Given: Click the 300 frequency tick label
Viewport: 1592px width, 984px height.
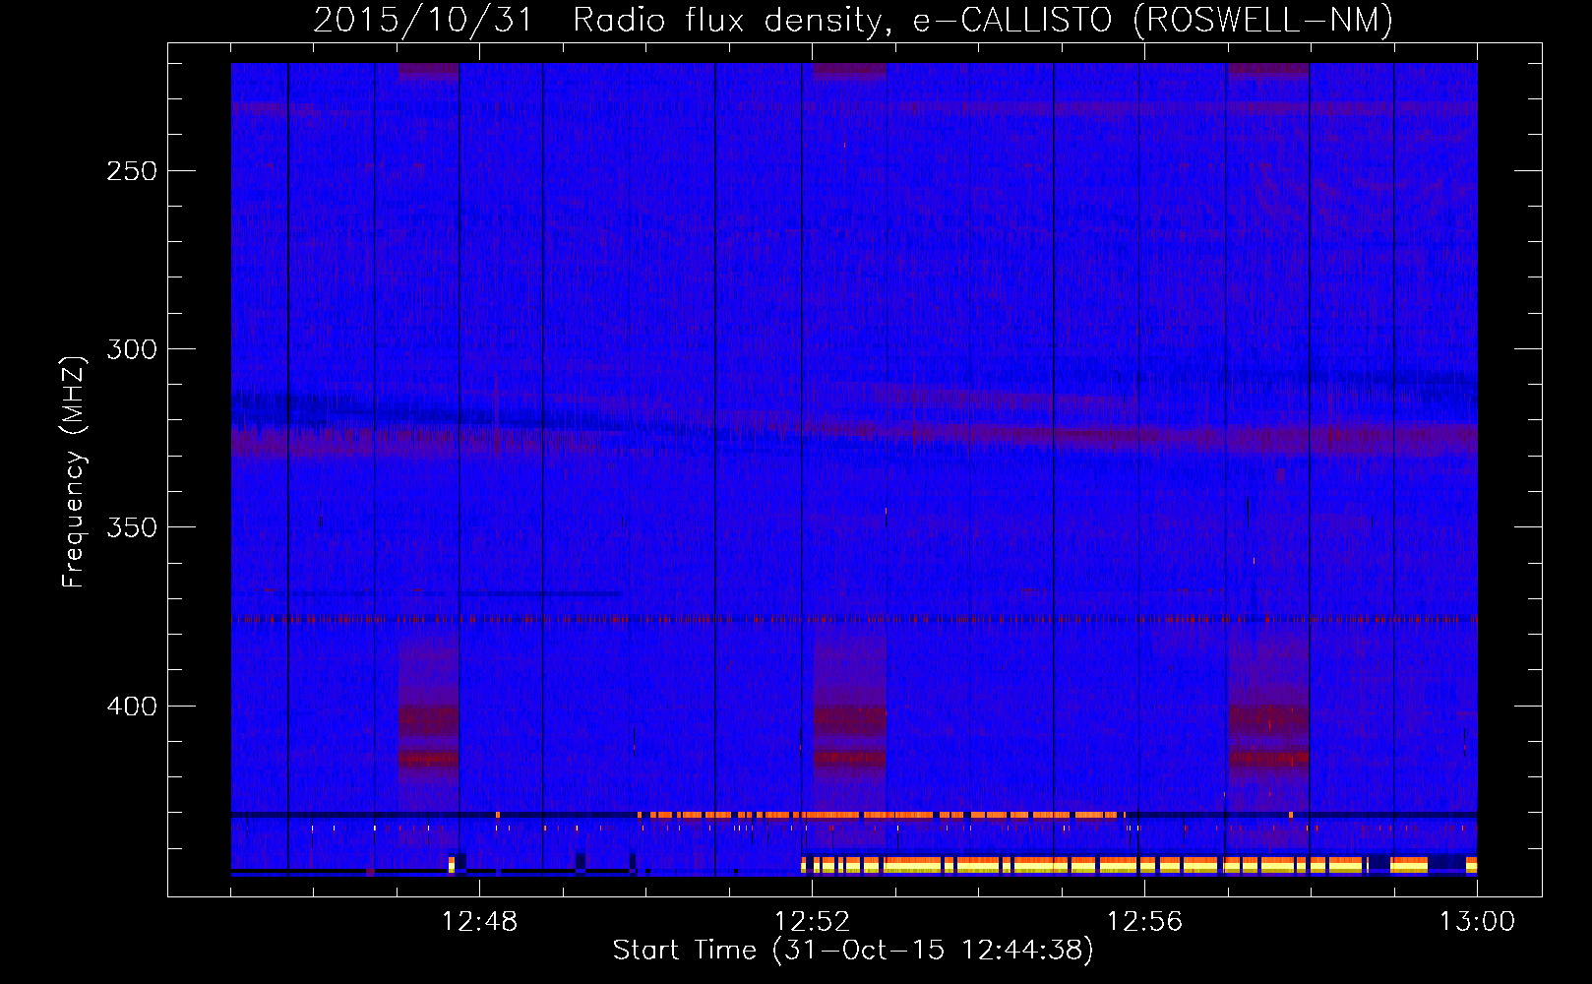Looking at the screenshot, I should coord(132,349).
